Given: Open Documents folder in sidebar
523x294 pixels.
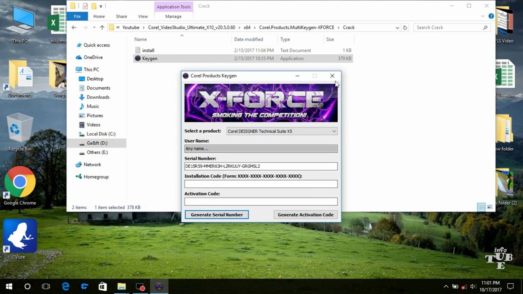Looking at the screenshot, I should click(98, 88).
